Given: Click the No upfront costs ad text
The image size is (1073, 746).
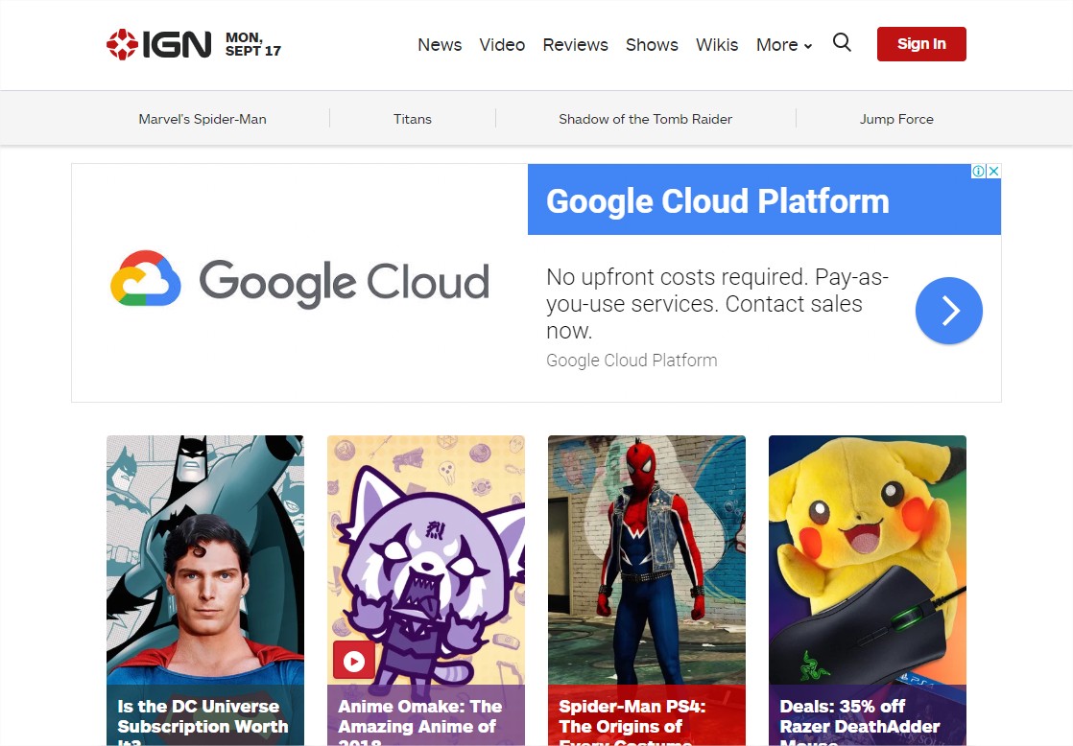Looking at the screenshot, I should click(717, 304).
